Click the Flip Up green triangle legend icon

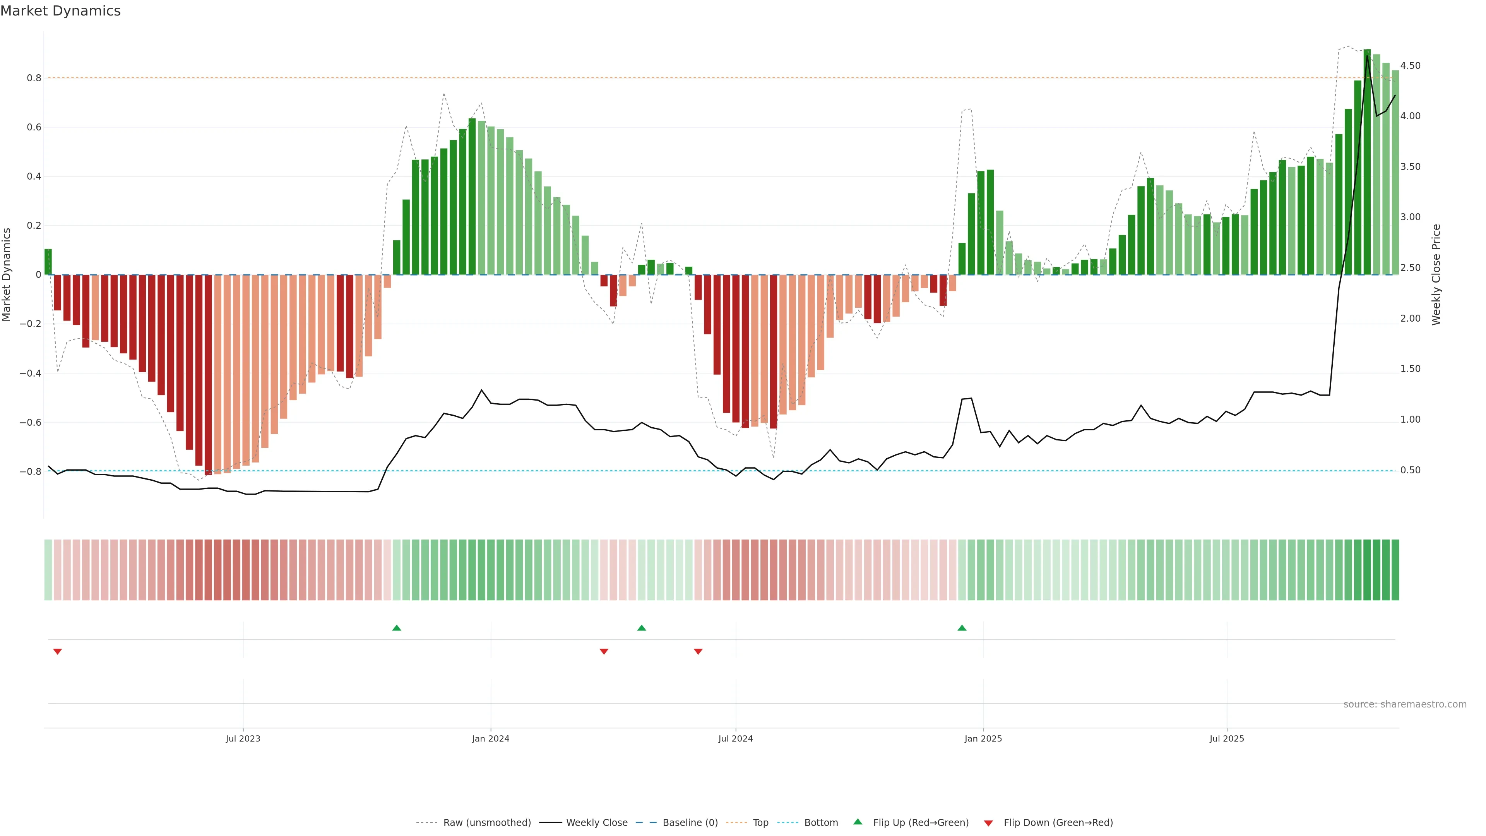click(x=858, y=822)
